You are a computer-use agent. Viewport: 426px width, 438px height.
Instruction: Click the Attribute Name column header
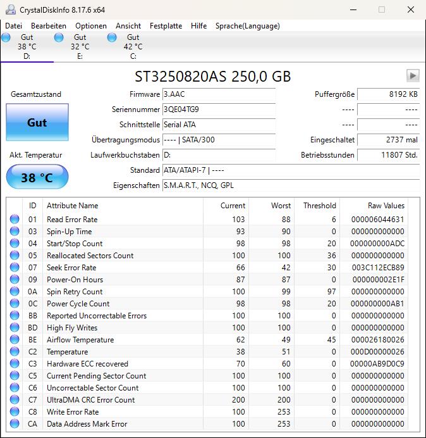pyautogui.click(x=123, y=206)
